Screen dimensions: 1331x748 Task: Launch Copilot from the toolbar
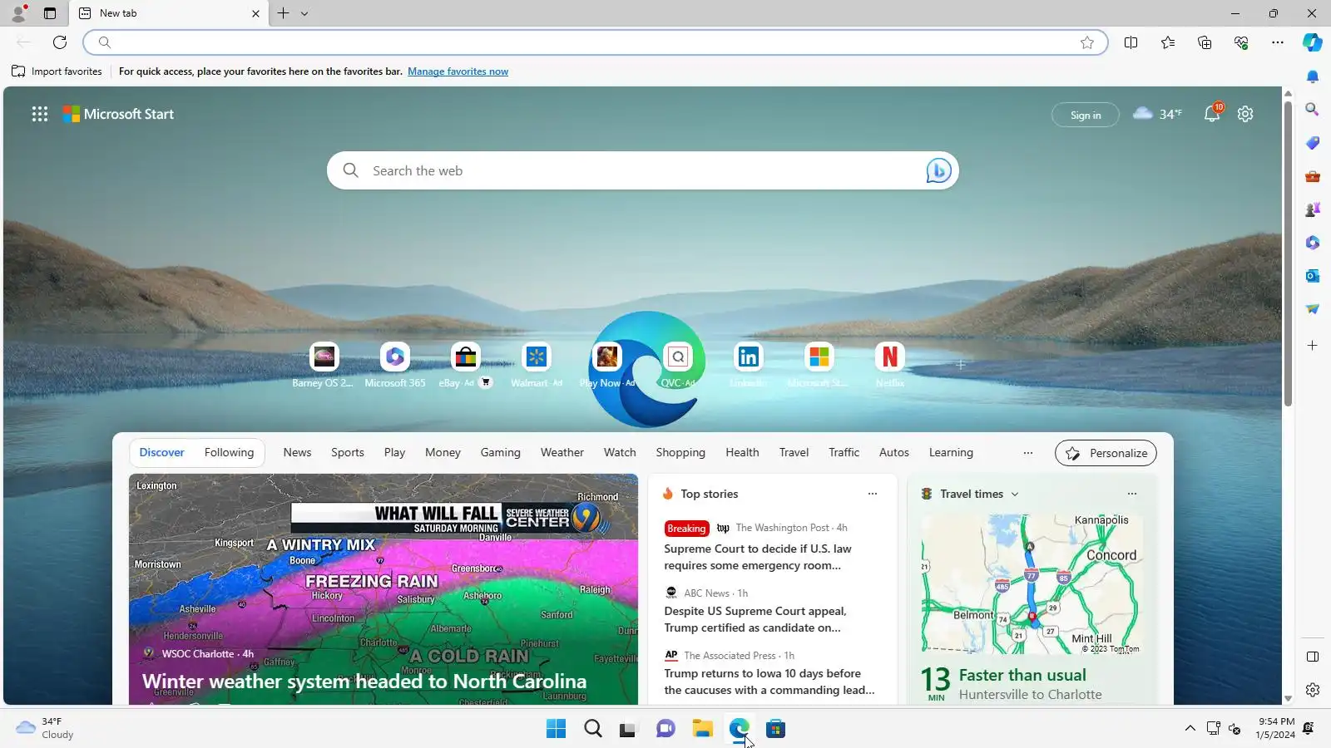1313,42
